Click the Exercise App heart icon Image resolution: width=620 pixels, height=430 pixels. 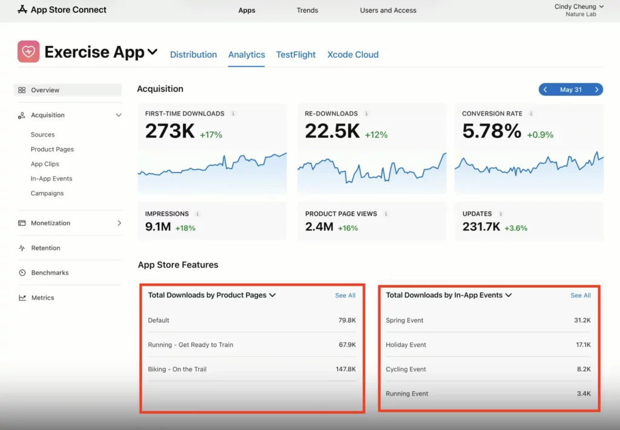[28, 52]
